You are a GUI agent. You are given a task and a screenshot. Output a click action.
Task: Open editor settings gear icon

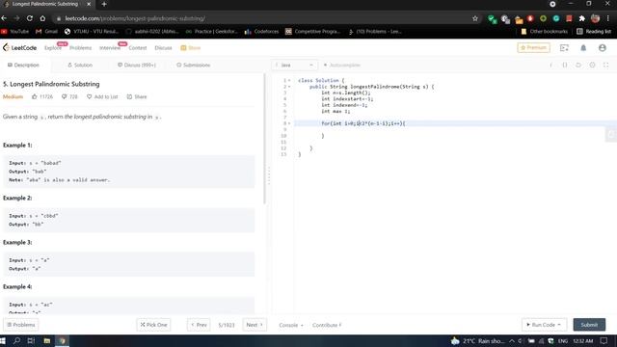point(592,65)
